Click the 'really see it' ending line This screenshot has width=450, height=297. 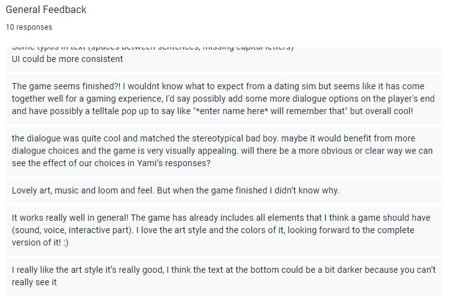[x=34, y=282]
